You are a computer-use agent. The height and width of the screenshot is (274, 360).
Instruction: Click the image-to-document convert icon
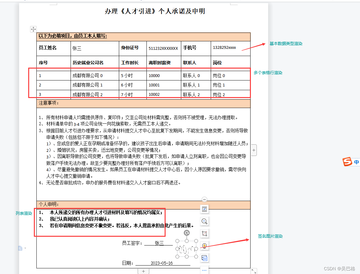pyautogui.click(x=204, y=258)
